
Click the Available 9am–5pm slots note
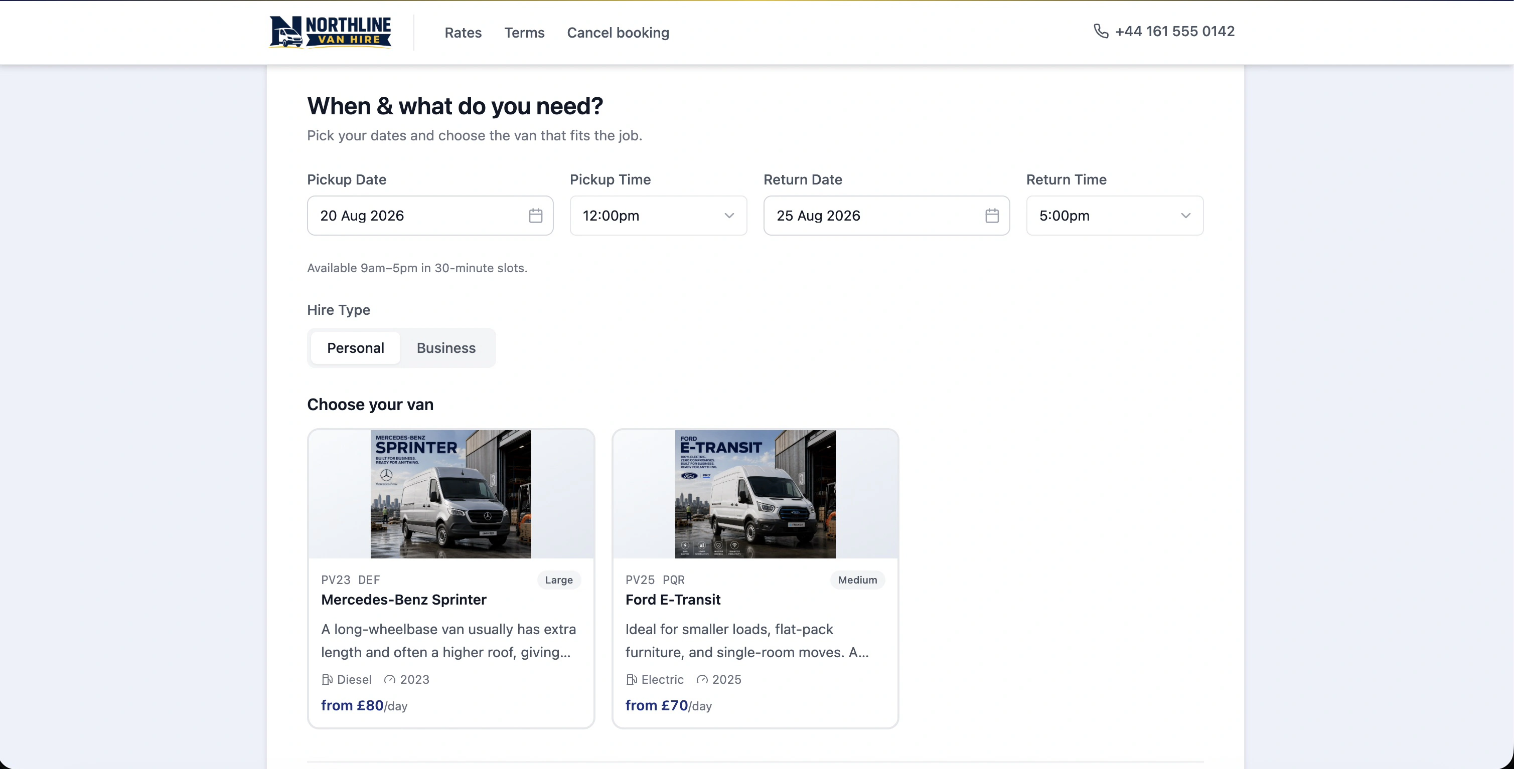coord(417,269)
